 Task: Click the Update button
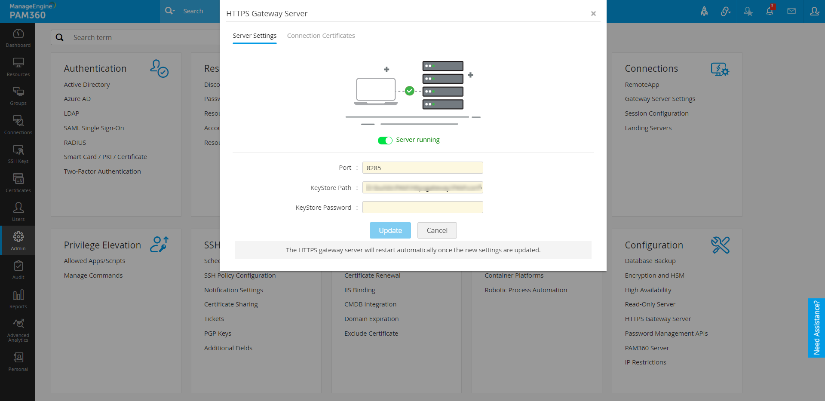389,230
